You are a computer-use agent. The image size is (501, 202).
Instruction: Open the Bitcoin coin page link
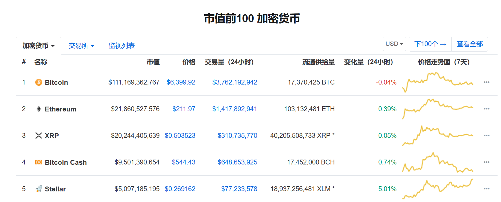tap(56, 83)
